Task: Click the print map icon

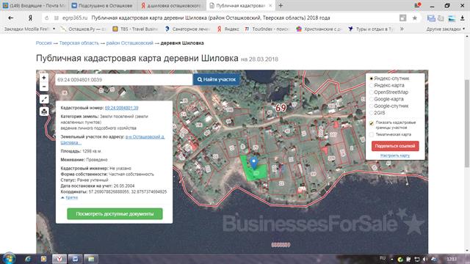Action: [x=44, y=111]
